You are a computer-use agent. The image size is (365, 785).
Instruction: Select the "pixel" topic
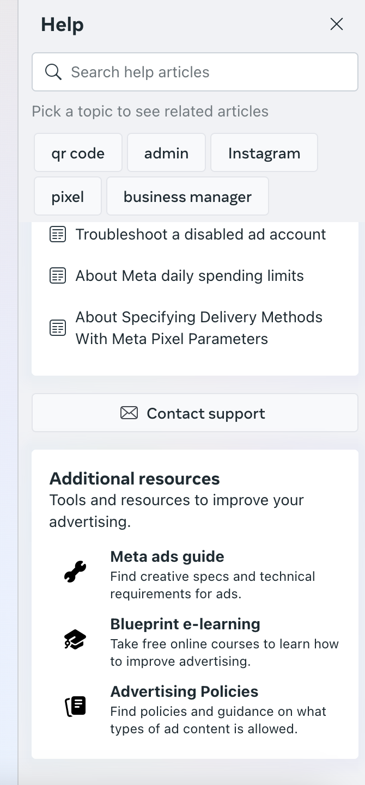(x=68, y=197)
